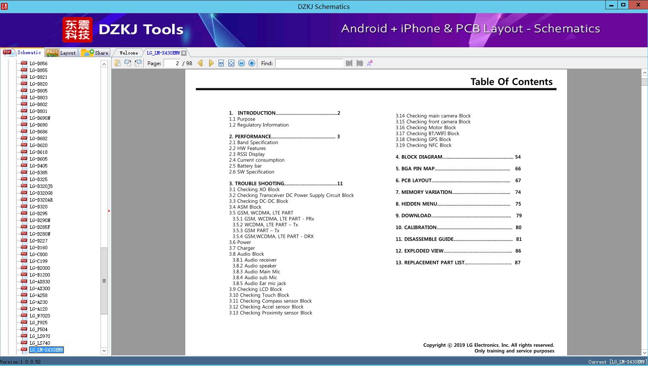Image resolution: width=648 pixels, height=366 pixels.
Task: Collapse the sidebar using the red splitter arrow
Action: click(109, 211)
